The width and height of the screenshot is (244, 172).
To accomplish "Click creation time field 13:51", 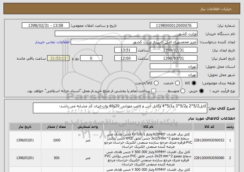I will (125, 50).
